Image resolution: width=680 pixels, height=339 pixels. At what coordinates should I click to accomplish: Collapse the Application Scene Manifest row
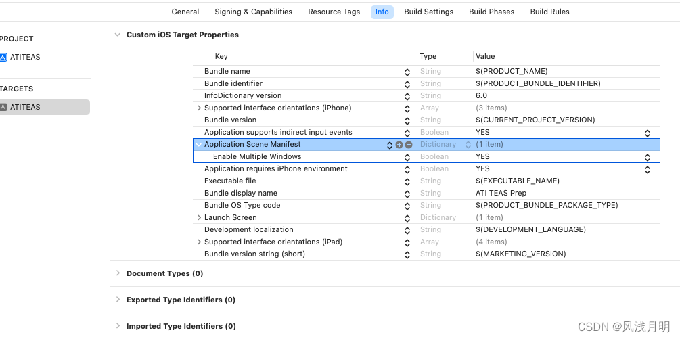[199, 144]
